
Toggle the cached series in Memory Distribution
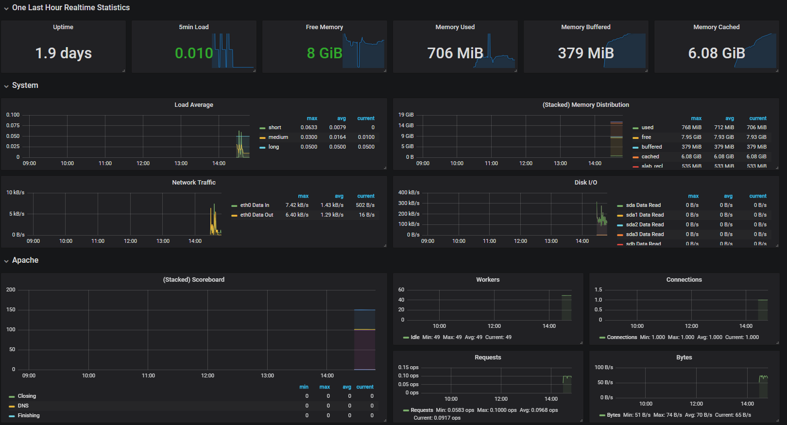click(650, 157)
